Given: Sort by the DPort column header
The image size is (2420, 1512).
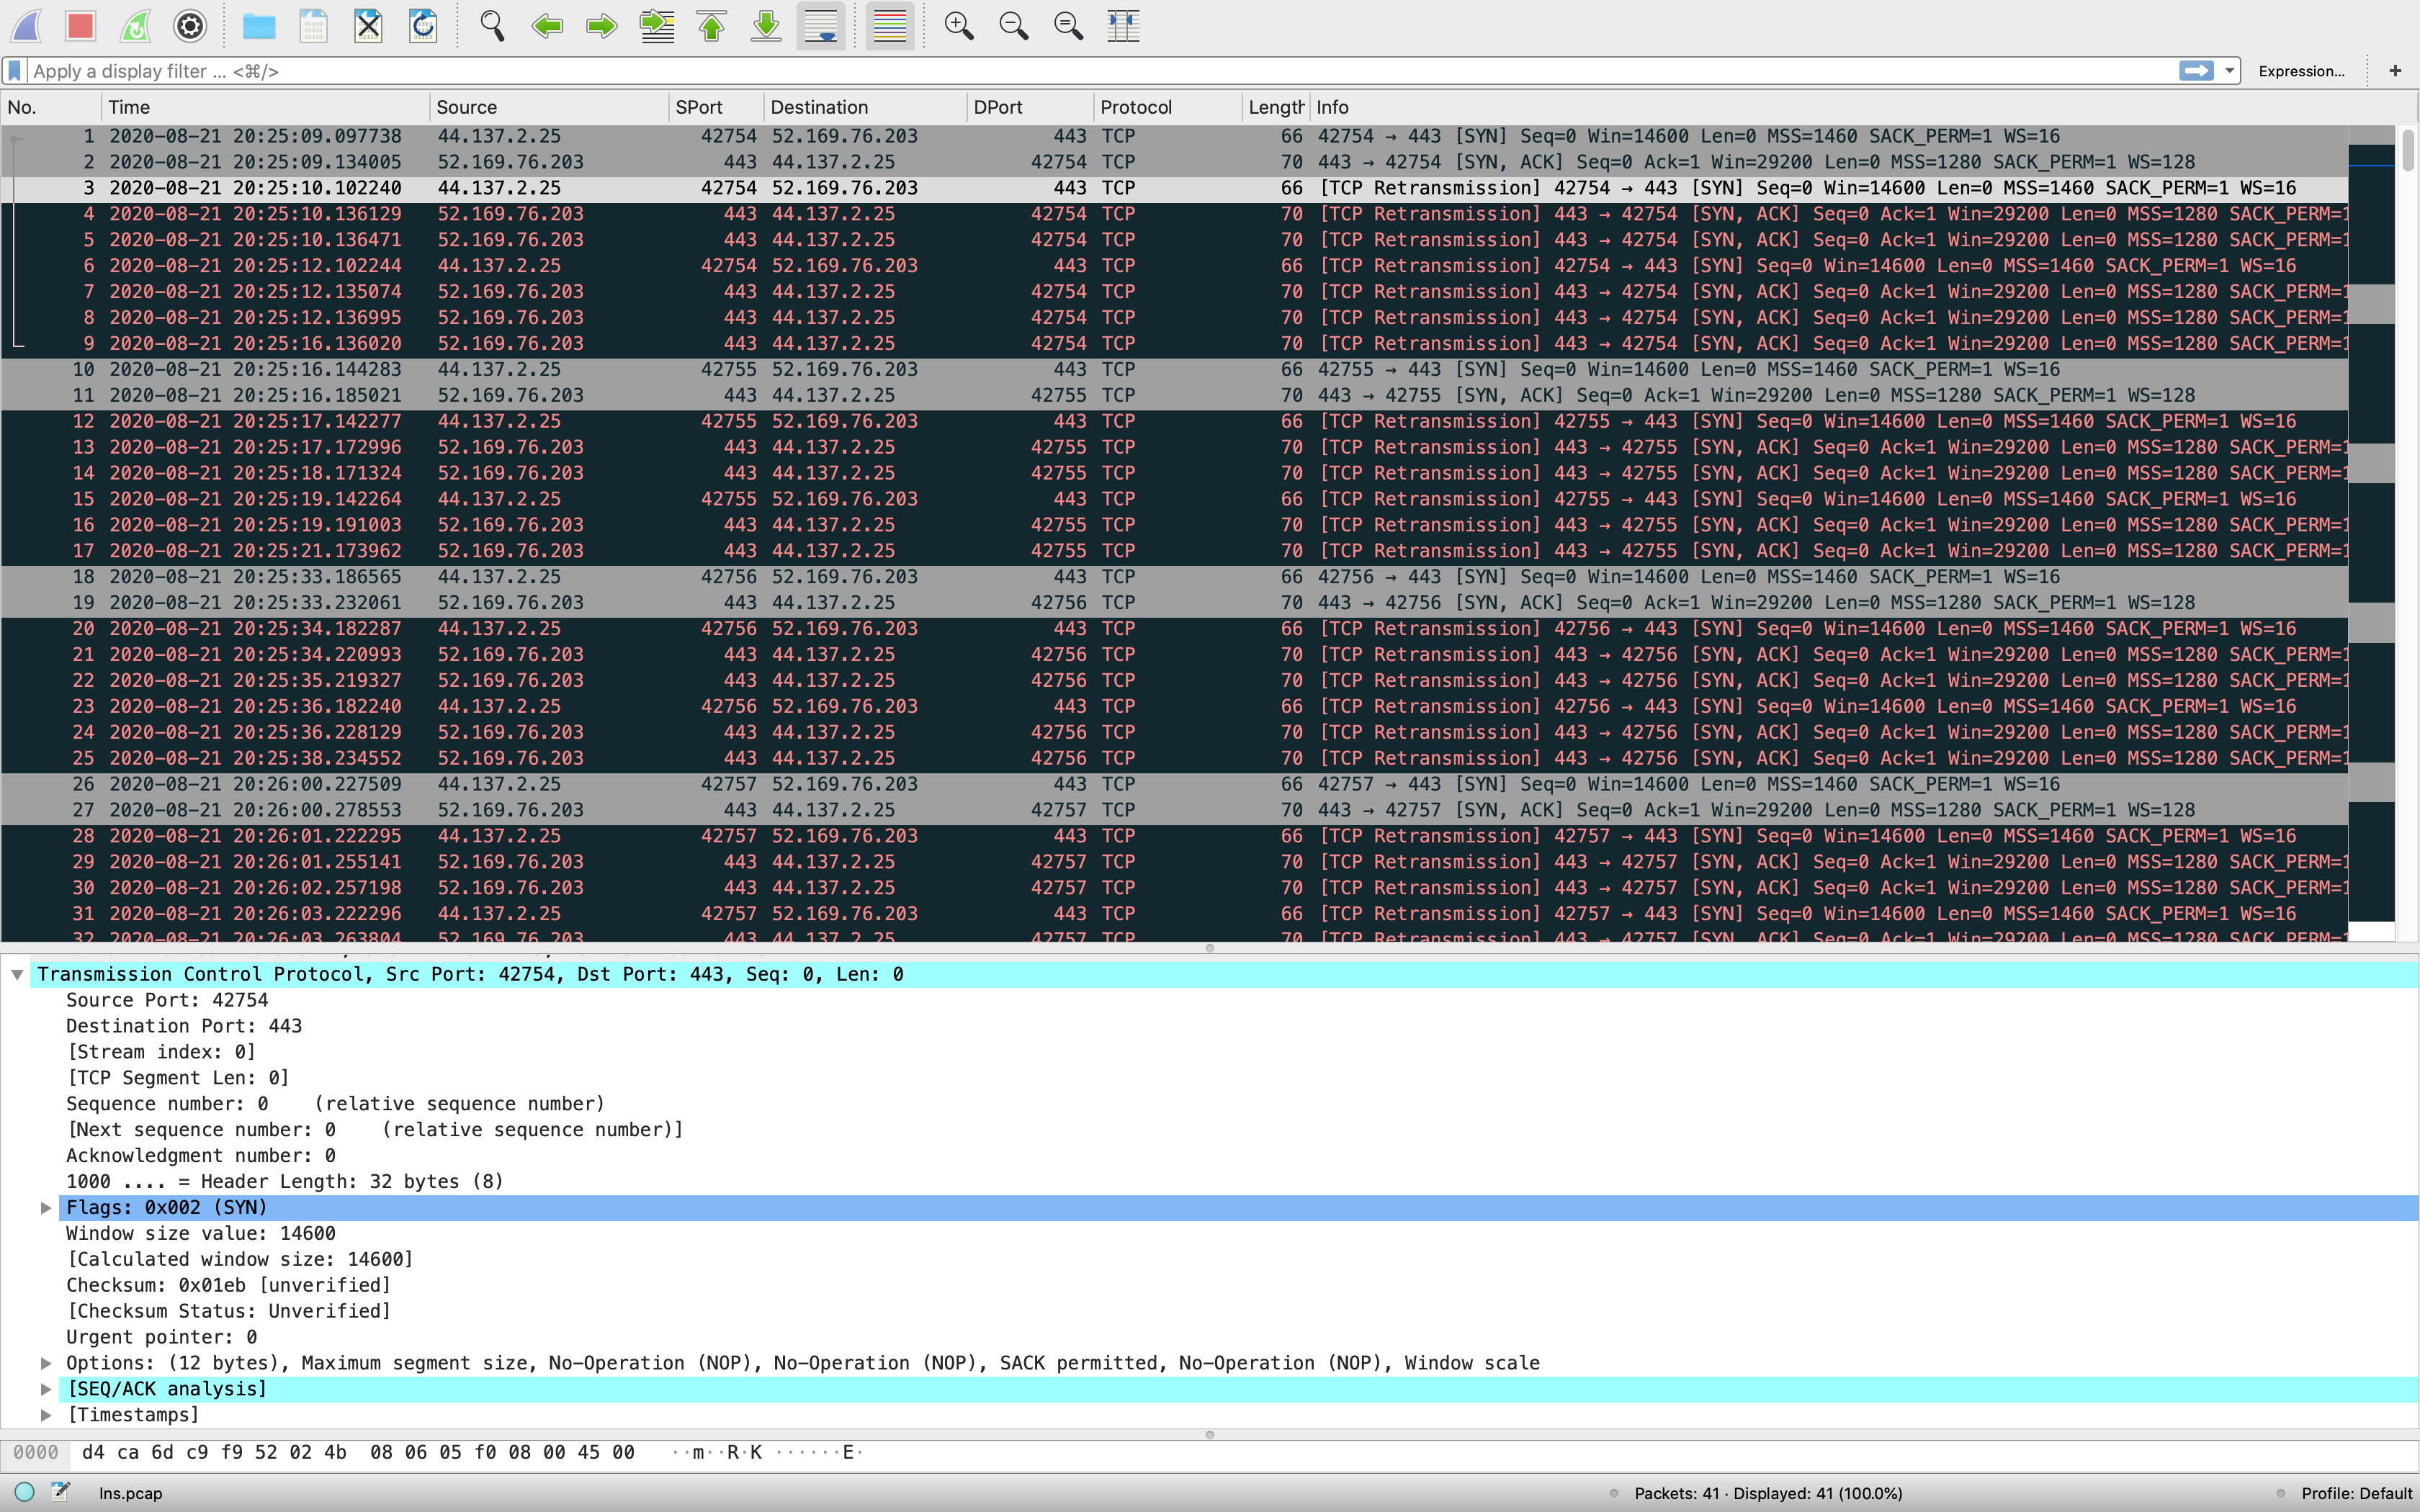Looking at the screenshot, I should click(1030, 107).
